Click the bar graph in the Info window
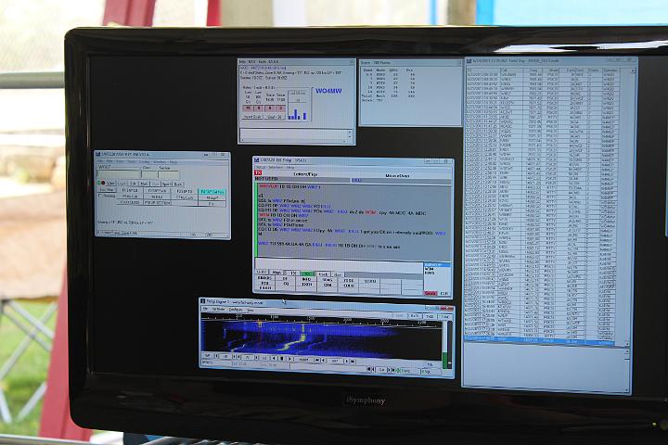Image resolution: width=668 pixels, height=445 pixels. [x=297, y=114]
